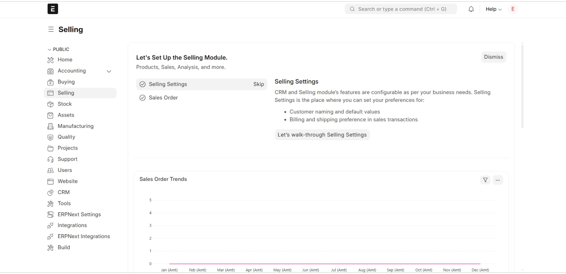Click the CRM pie chart icon
The width and height of the screenshot is (566, 274).
(x=50, y=192)
